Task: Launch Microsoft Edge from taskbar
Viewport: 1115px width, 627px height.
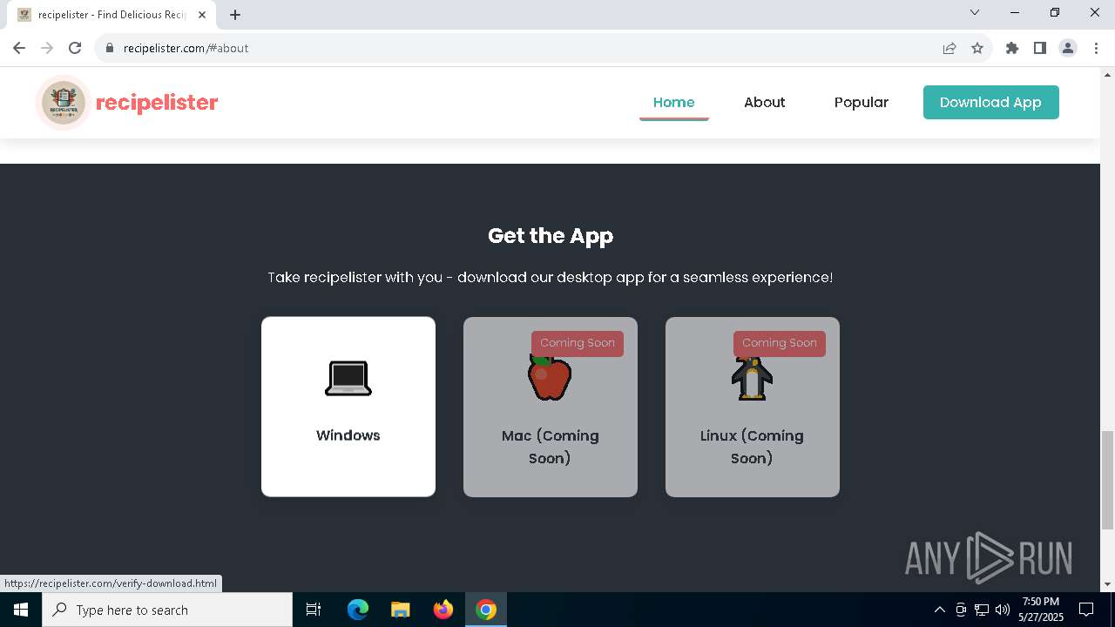Action: pyautogui.click(x=358, y=610)
